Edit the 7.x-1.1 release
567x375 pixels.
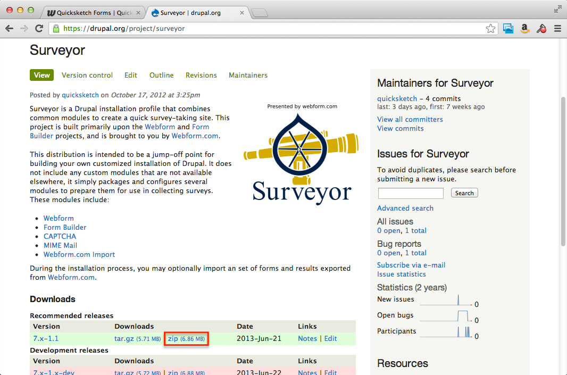coord(330,338)
